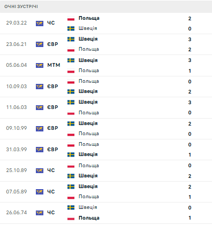The width and height of the screenshot is (212, 226).
Task: Click Sweden flag in 23.06.21 match
Action: [x=71, y=39]
